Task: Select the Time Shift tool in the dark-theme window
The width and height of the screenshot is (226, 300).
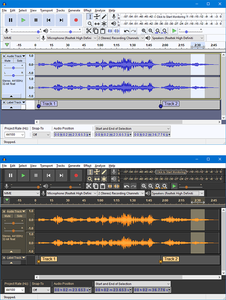Action: coord(97,179)
